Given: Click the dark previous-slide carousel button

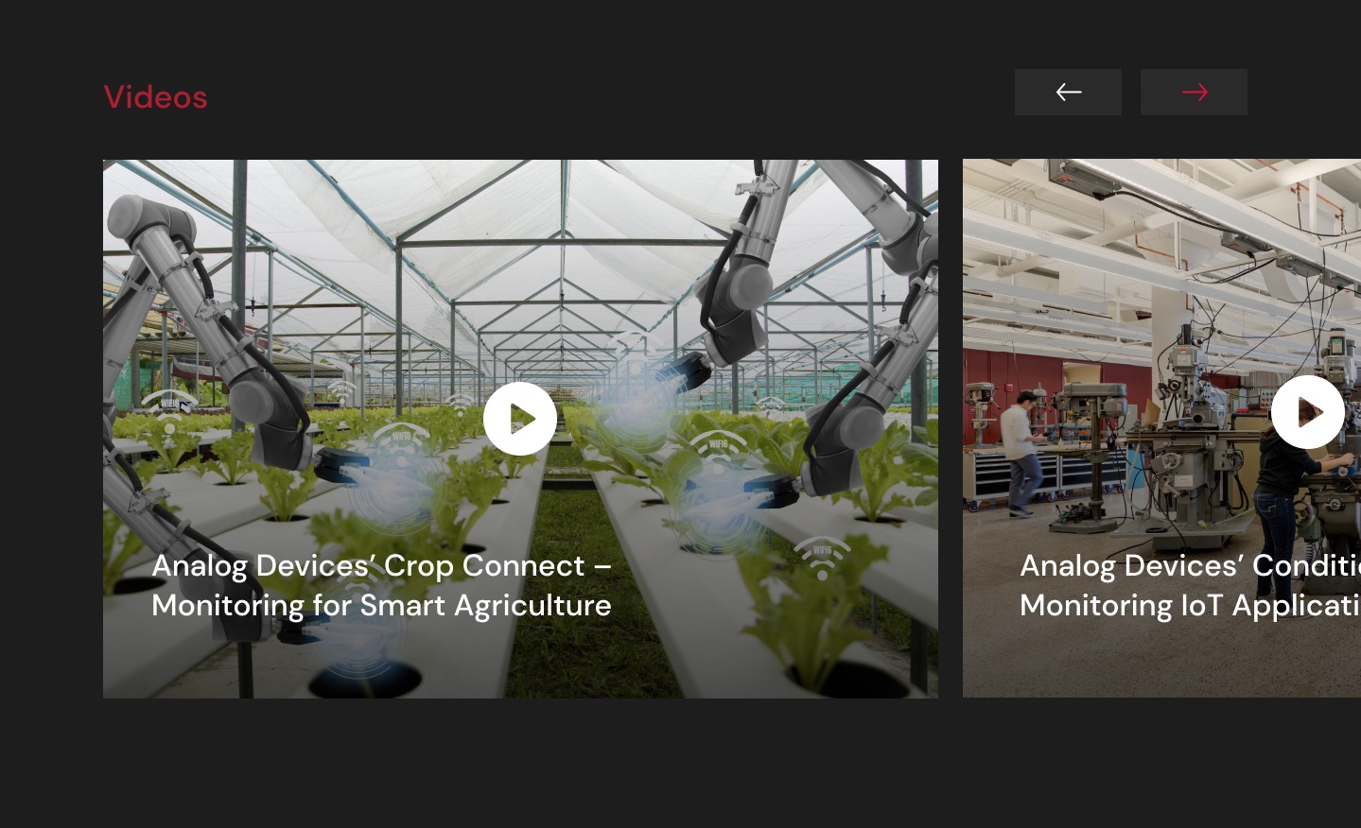Looking at the screenshot, I should 1068,92.
